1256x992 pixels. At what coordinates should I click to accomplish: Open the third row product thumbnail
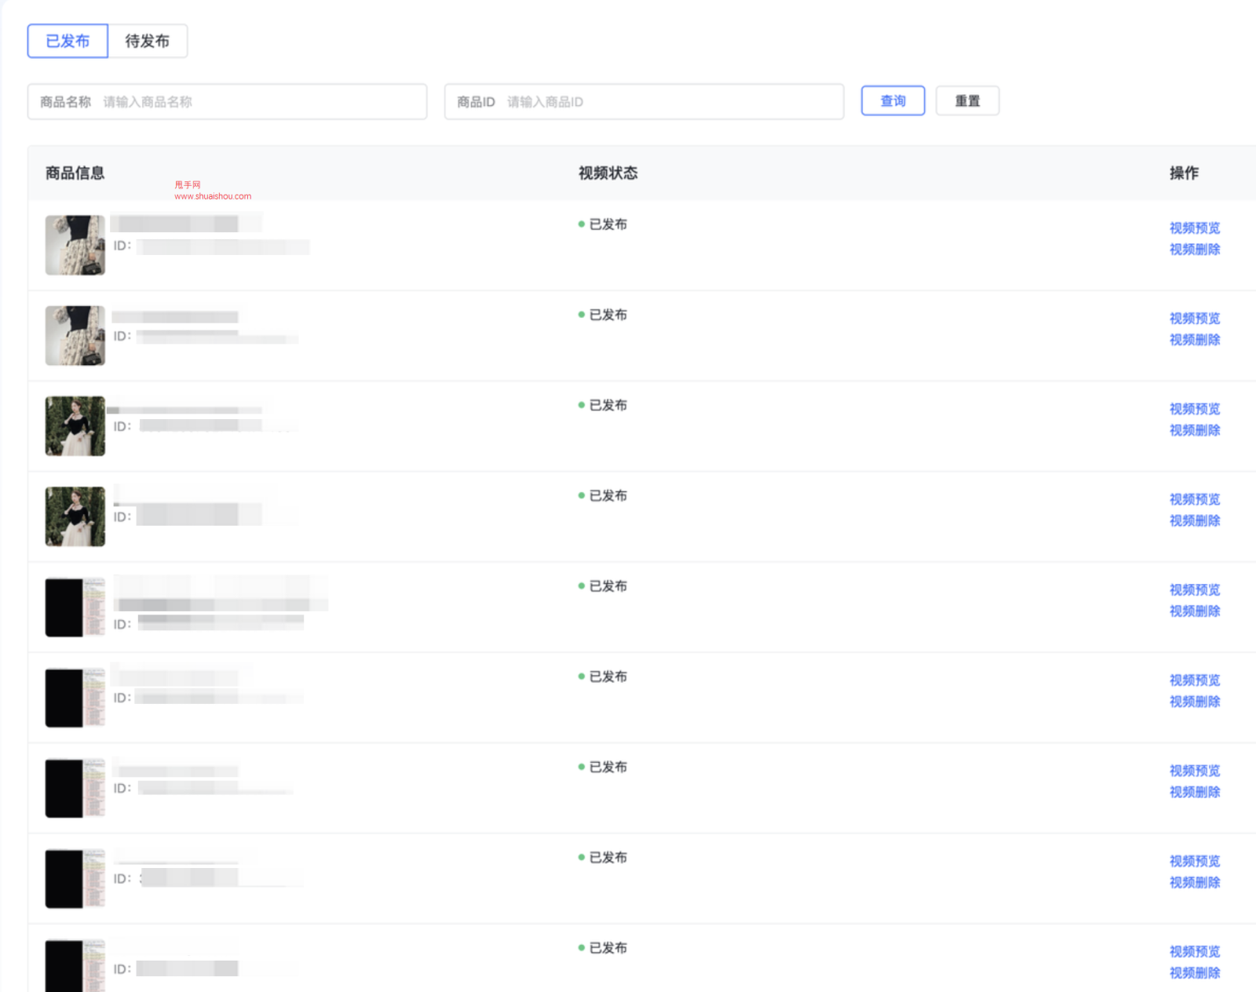[x=75, y=426]
